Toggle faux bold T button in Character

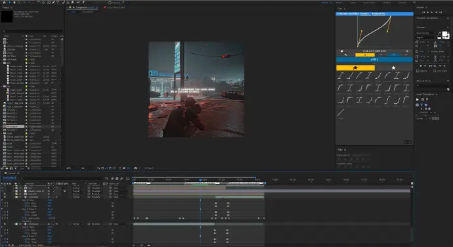(420, 66)
